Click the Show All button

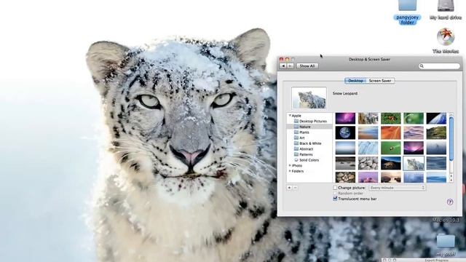pyautogui.click(x=307, y=66)
